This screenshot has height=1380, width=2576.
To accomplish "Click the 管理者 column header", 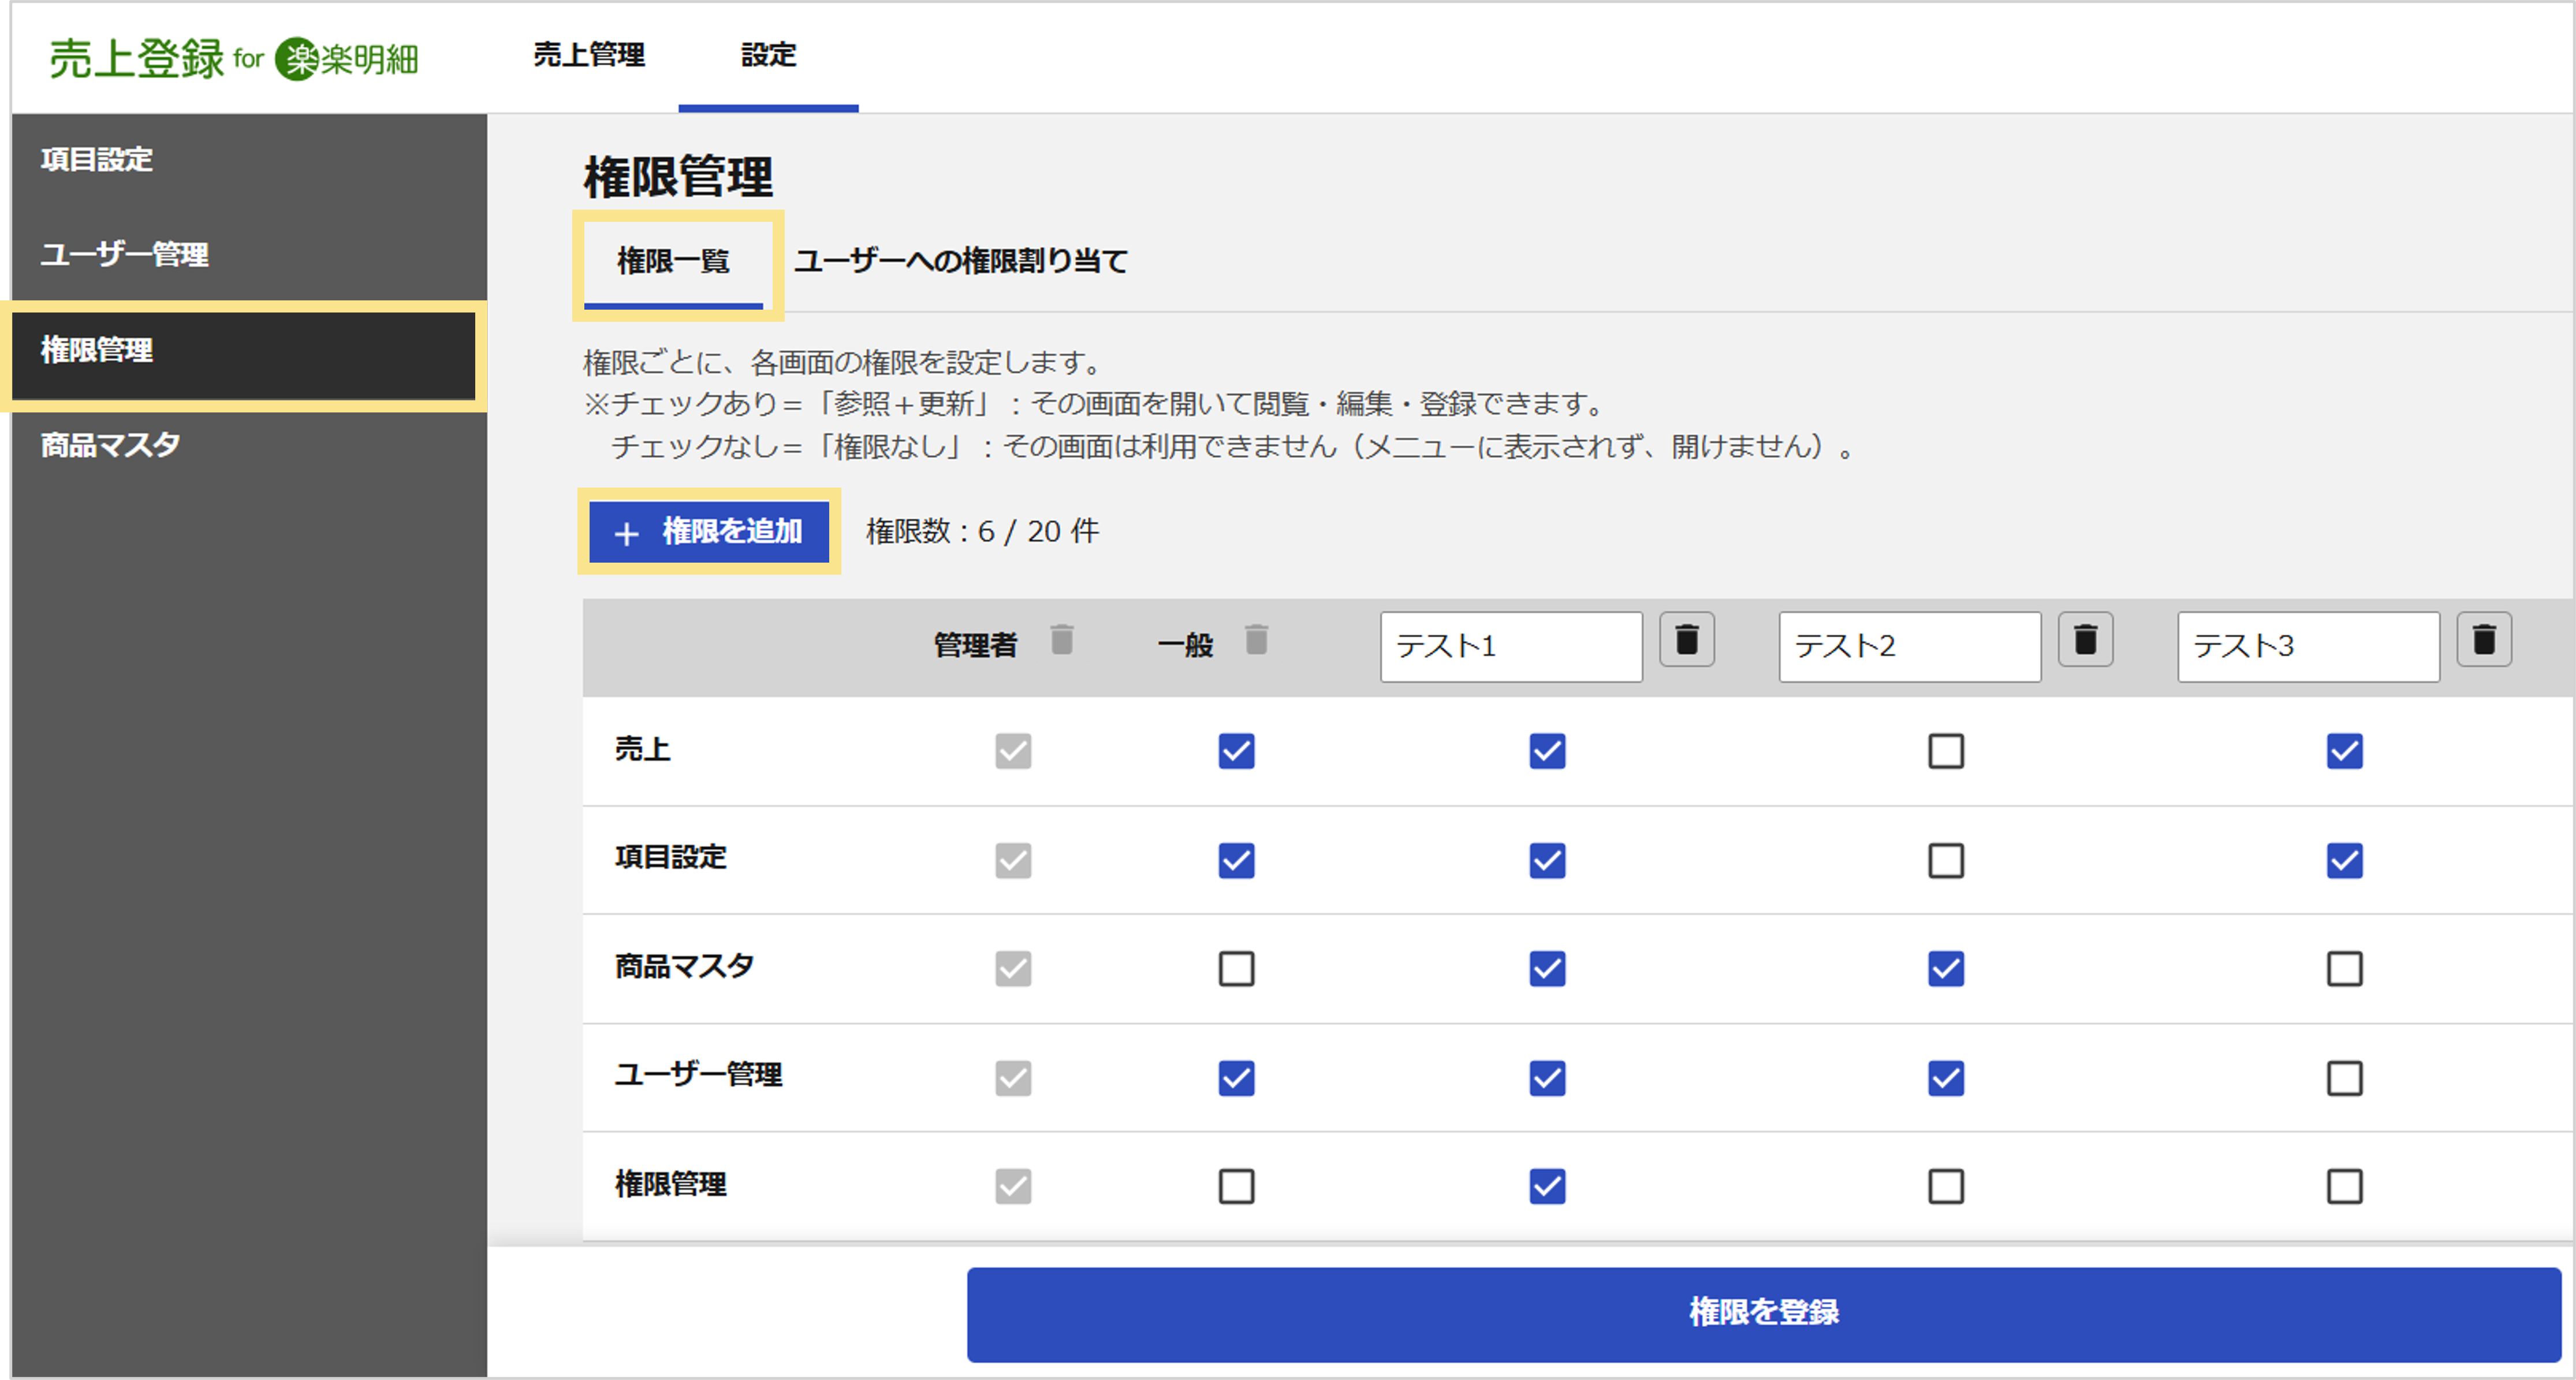I will tap(975, 646).
